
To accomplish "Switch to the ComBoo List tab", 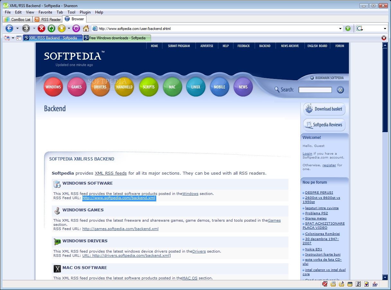I will click(x=18, y=19).
